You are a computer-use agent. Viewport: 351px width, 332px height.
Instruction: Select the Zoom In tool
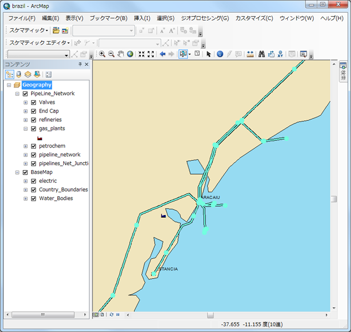(x=102, y=54)
